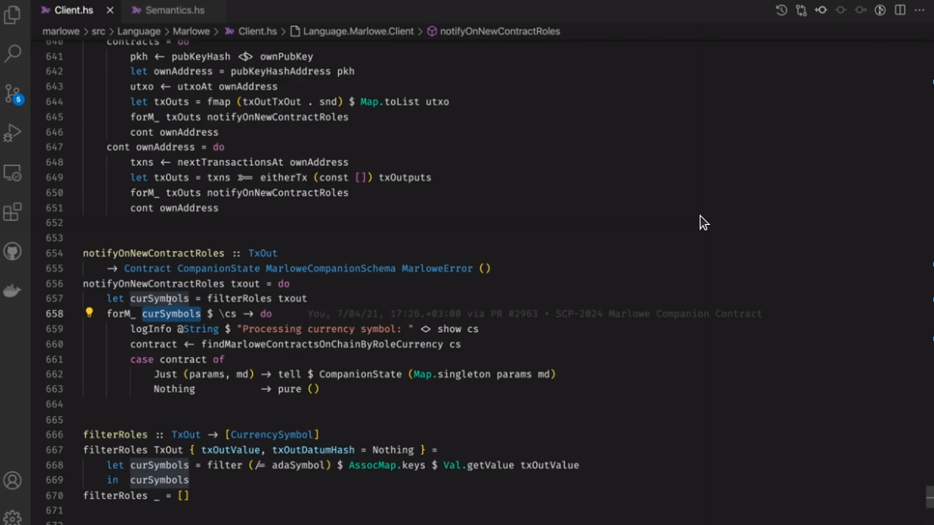Open Source Control with 5 pending changes

coord(13,93)
